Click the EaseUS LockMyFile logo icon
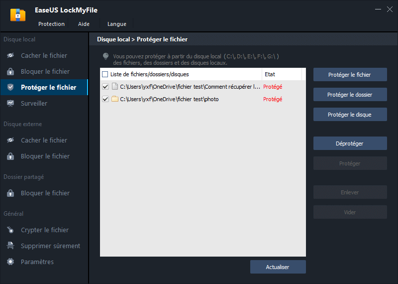The image size is (398, 284). [x=18, y=15]
